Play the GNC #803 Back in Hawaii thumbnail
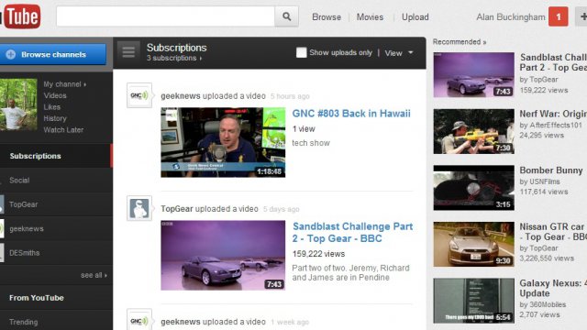Image resolution: width=587 pixels, height=330 pixels. pyautogui.click(x=223, y=143)
